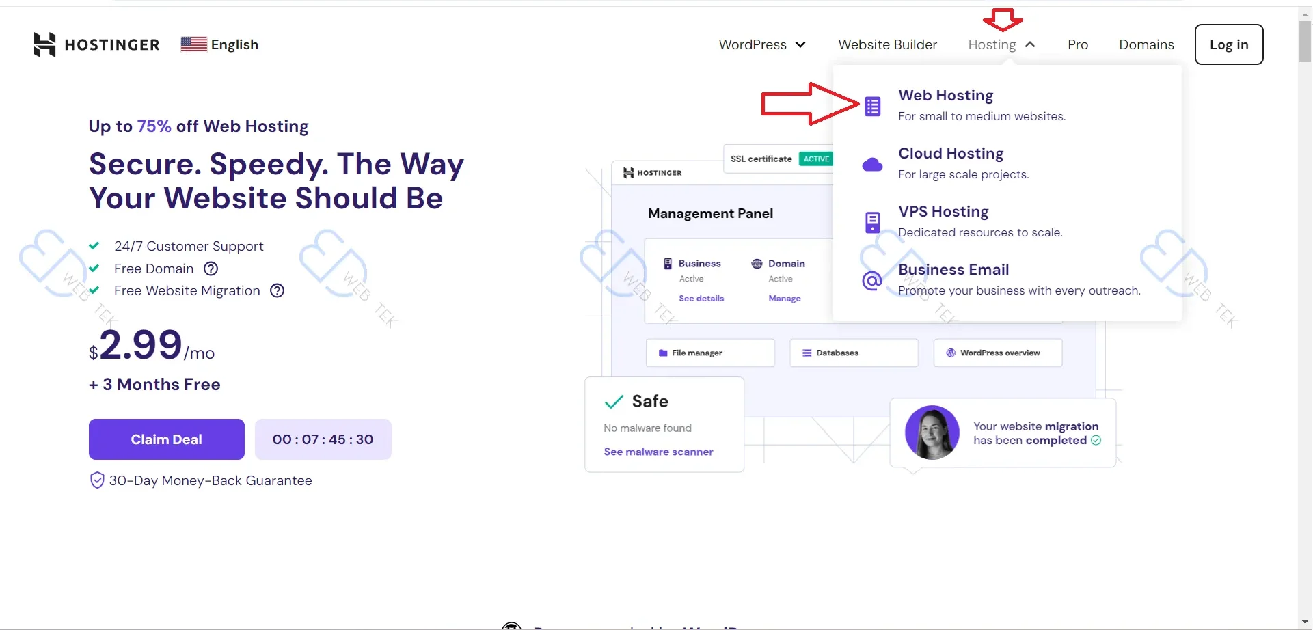Click the countdown timer 00:07:45:30
Viewport: 1313px width, 630px height.
point(323,439)
